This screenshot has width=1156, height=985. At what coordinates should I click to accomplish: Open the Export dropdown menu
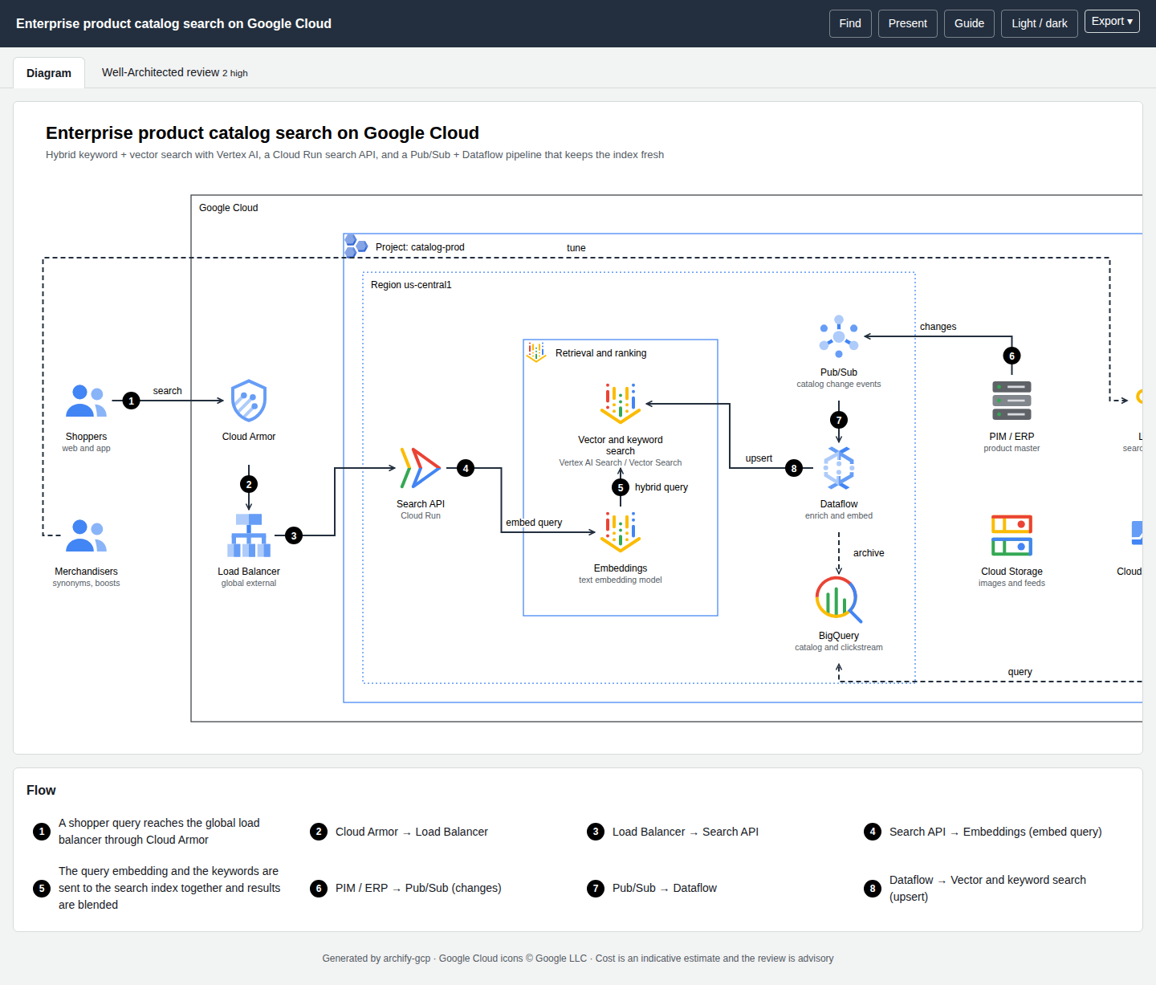point(1112,22)
